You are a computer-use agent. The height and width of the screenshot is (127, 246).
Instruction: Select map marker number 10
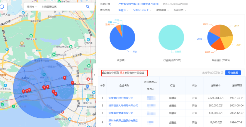29,90
